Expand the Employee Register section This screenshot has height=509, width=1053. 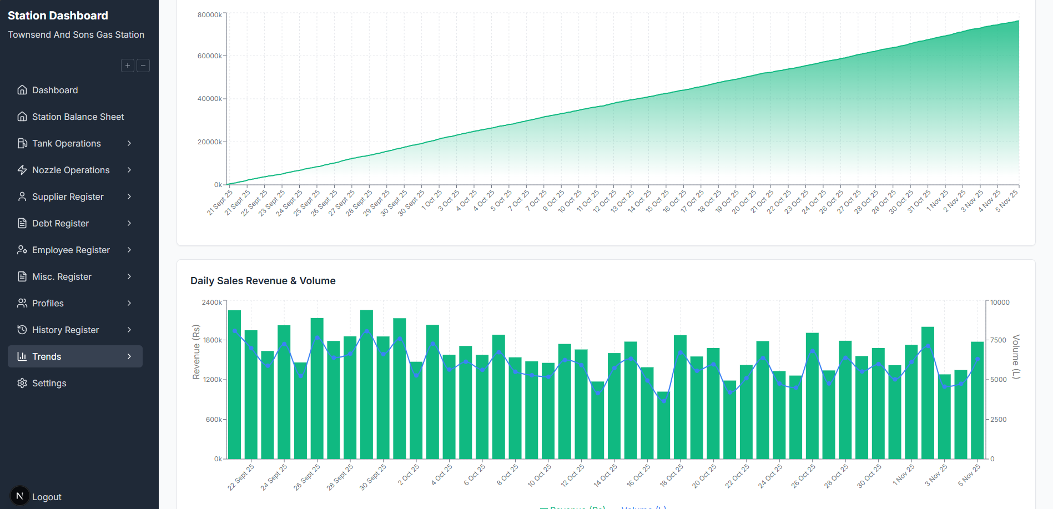click(x=129, y=249)
